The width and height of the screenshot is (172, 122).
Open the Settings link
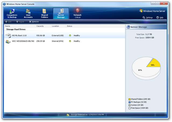[148, 18]
